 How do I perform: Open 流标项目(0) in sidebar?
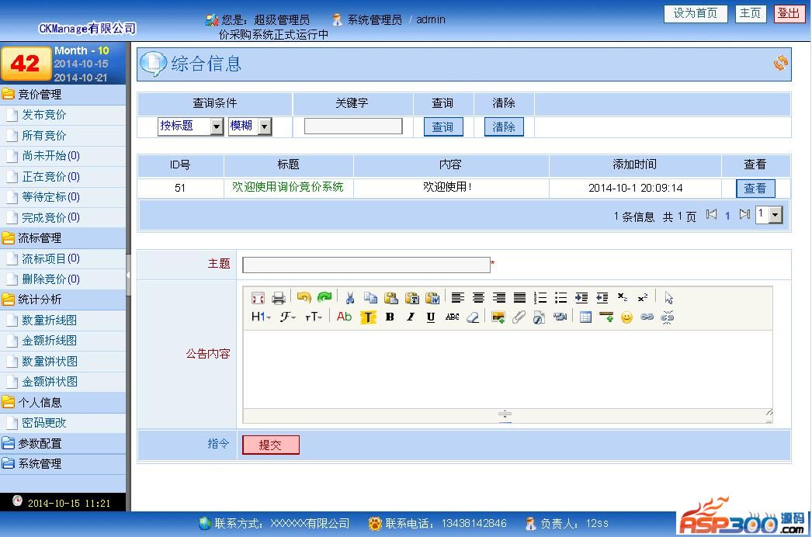pyautogui.click(x=50, y=259)
